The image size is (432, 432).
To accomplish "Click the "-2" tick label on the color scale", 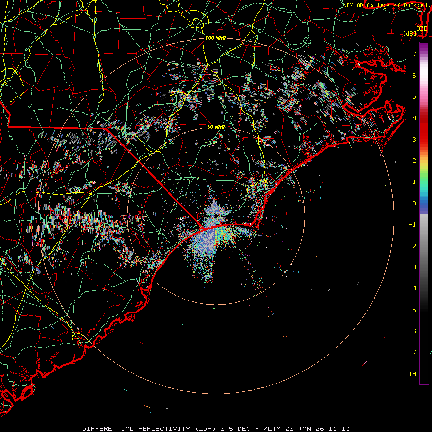I will [412, 246].
